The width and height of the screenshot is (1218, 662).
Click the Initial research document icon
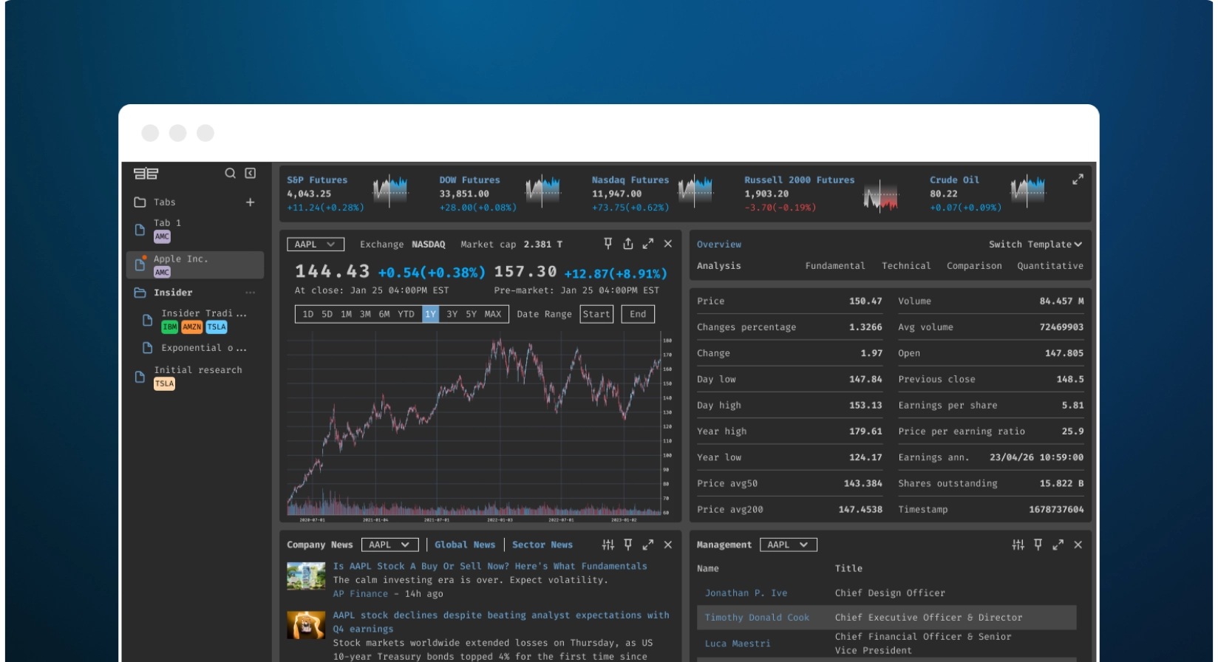tap(140, 377)
